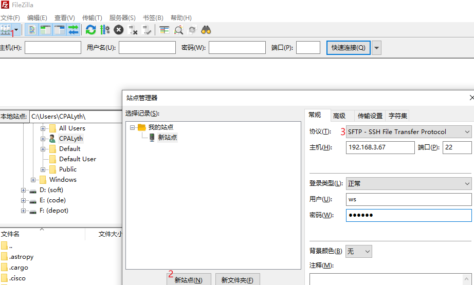
Task: Click the 本地站点 path field
Action: pos(76,117)
